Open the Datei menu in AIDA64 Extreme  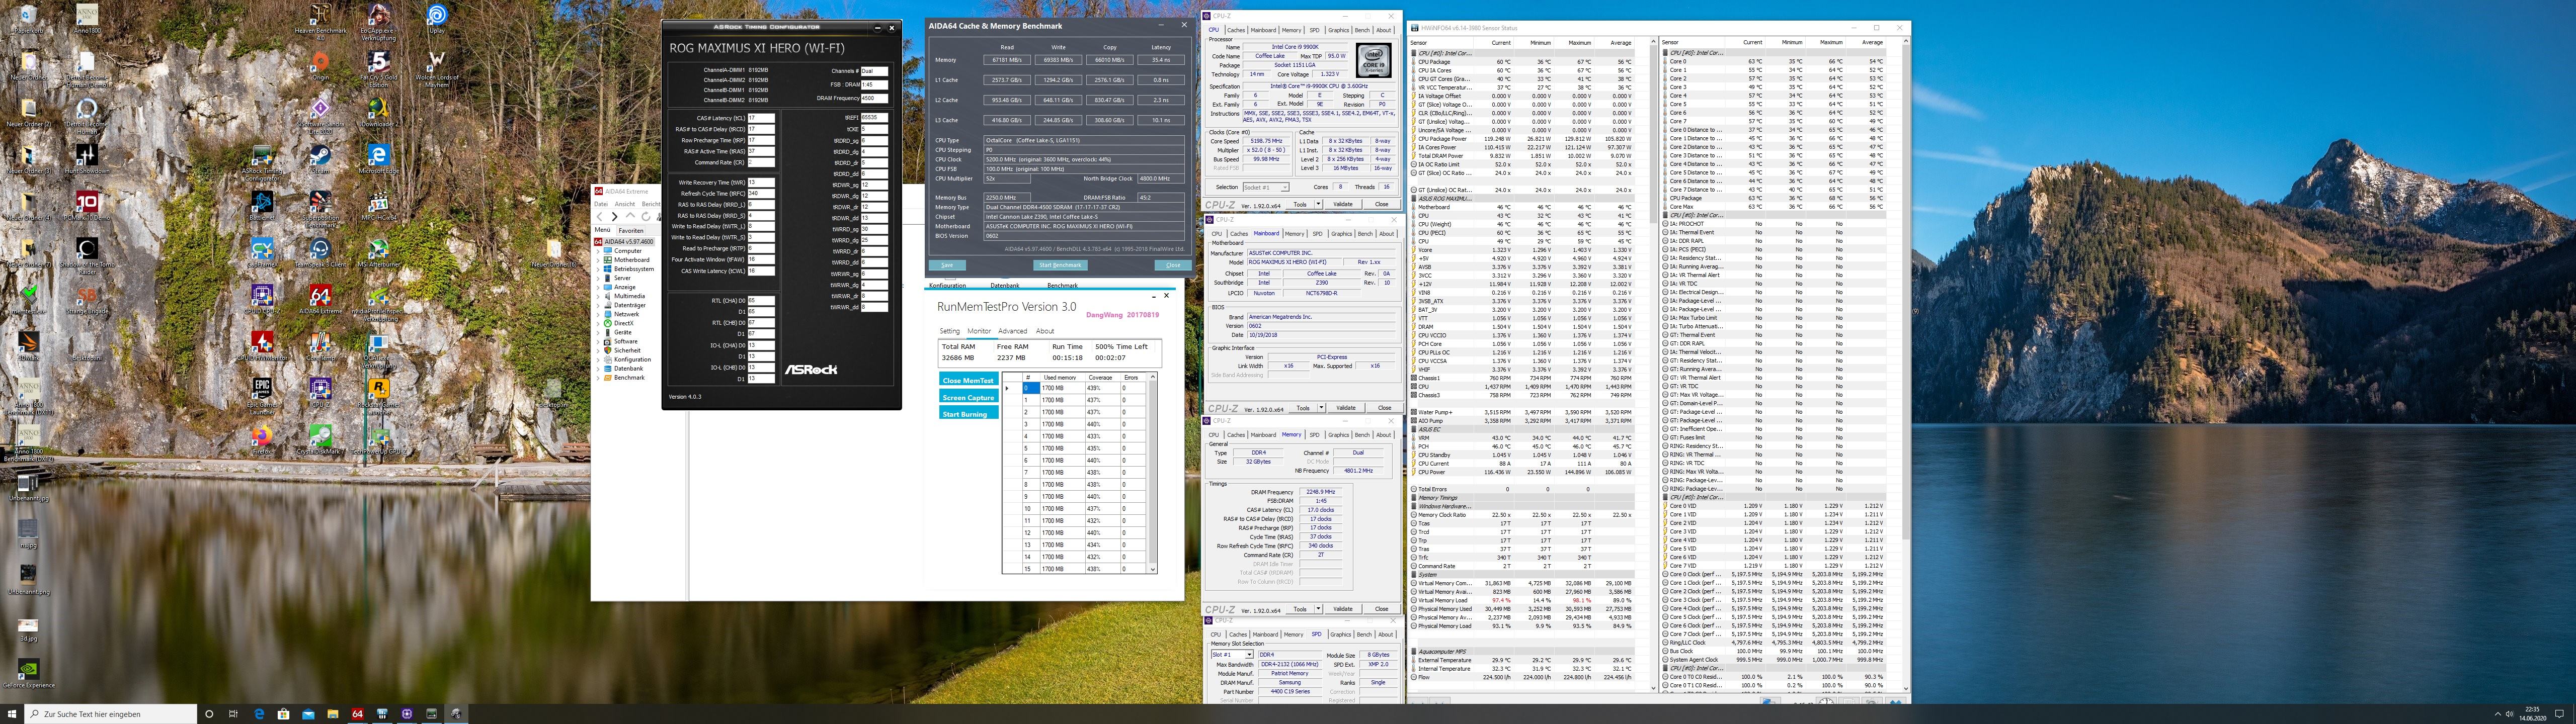point(601,204)
